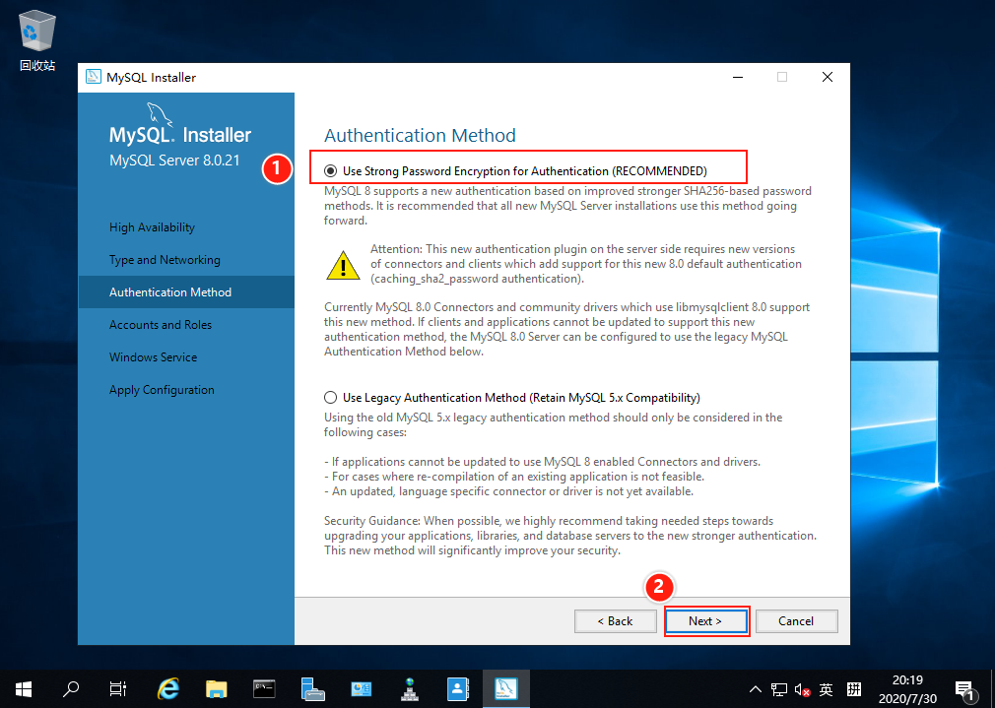Open Task View on the taskbar
Image resolution: width=995 pixels, height=708 pixels.
click(x=117, y=688)
